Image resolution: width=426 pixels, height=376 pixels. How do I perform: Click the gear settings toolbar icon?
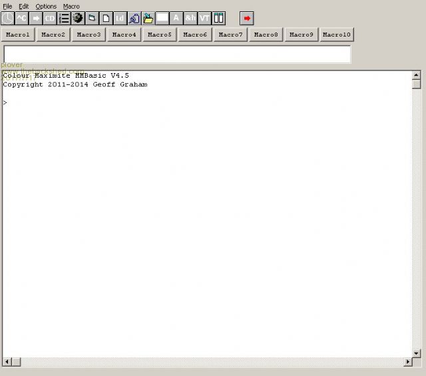[78, 19]
